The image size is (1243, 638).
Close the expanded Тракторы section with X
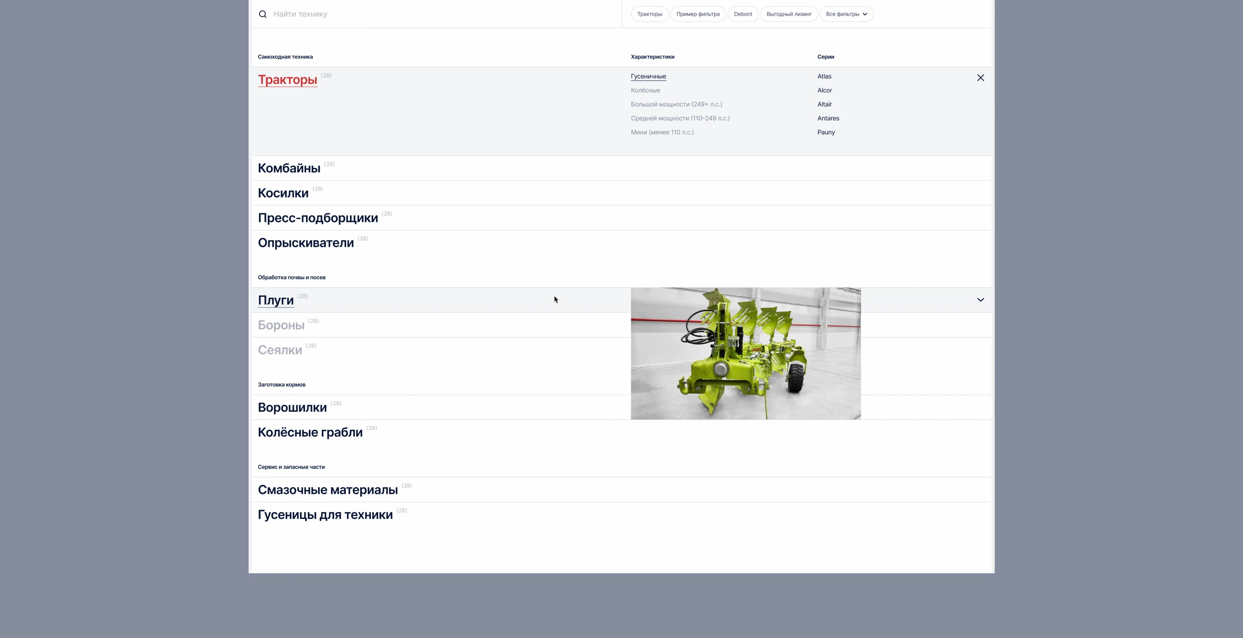point(980,78)
